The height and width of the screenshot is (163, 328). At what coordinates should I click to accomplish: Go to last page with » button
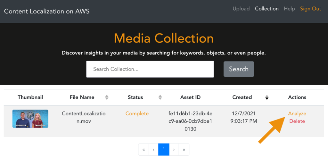(184, 150)
